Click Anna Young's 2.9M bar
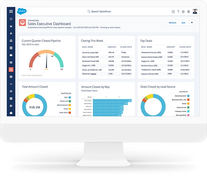Image resolution: width=207 pixels, height=176 pixels. tap(112, 101)
